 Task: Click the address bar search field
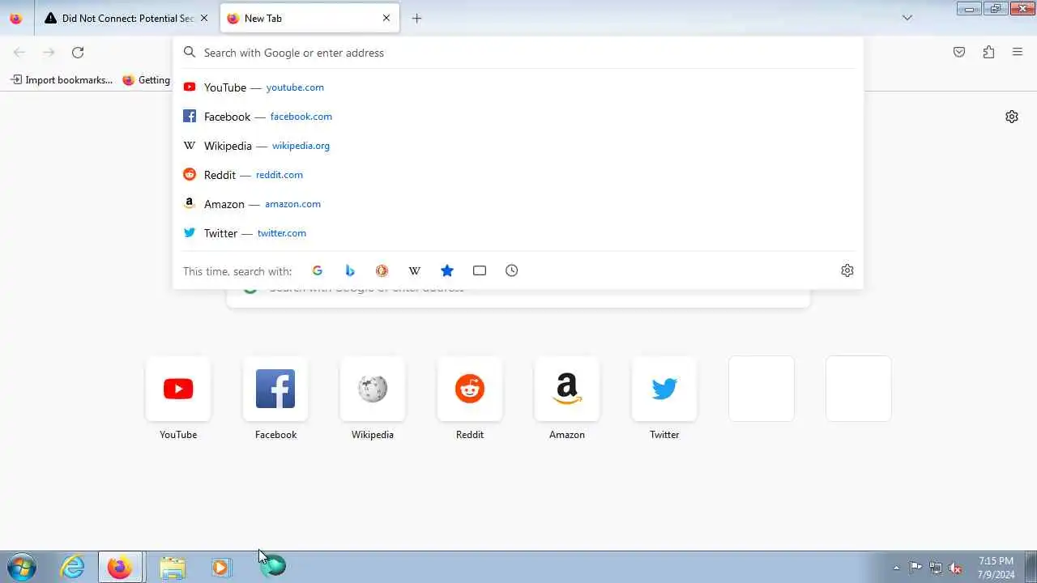518,53
